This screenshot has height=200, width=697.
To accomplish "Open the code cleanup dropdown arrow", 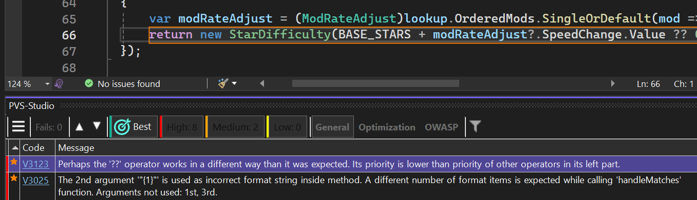I will 235,84.
